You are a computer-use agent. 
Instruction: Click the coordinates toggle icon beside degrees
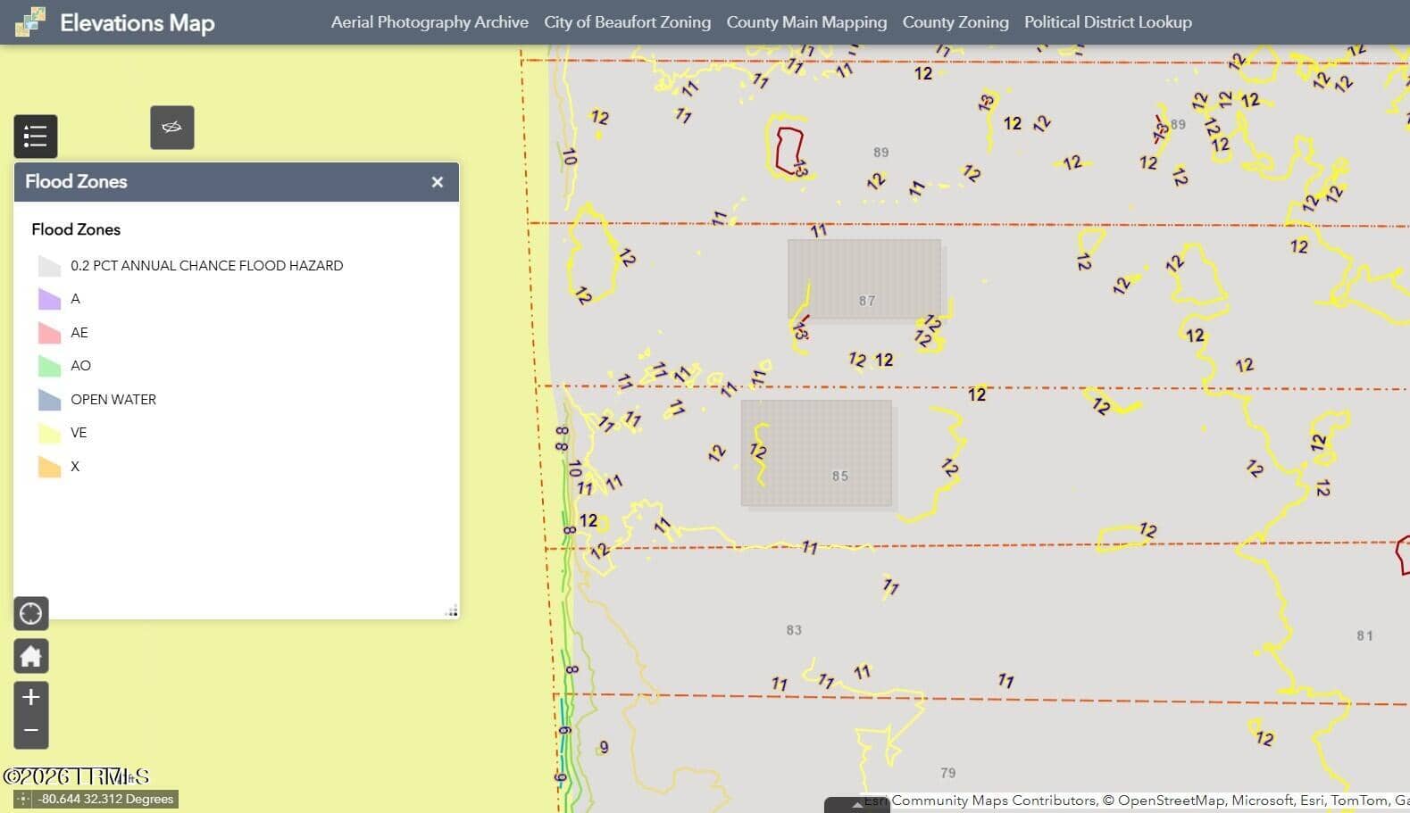[23, 800]
